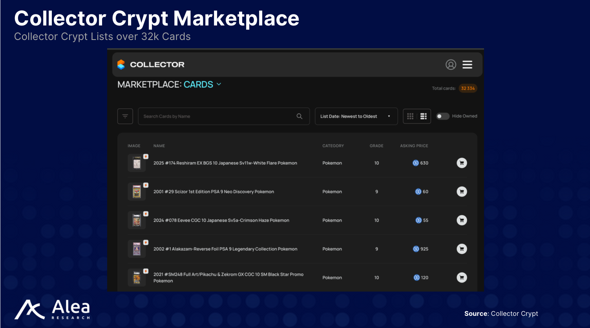Viewport: 590px width, 328px height.
Task: Enable the Hide Owned toggle
Action: coord(442,116)
